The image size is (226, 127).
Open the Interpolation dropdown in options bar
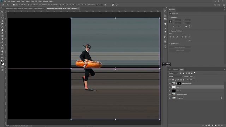tap(100, 5)
